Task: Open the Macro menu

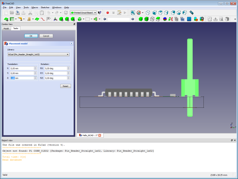Action: pyautogui.click(x=35, y=7)
